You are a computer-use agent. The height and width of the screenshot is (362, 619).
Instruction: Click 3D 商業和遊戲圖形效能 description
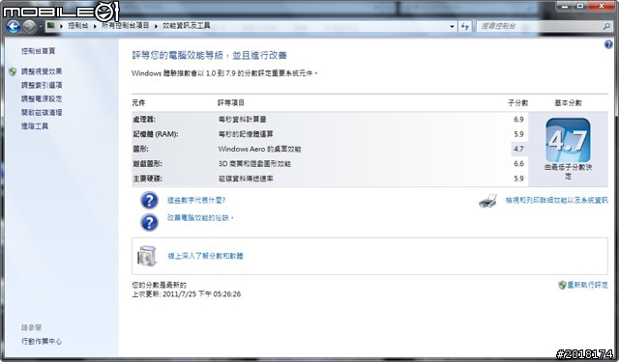[254, 164]
